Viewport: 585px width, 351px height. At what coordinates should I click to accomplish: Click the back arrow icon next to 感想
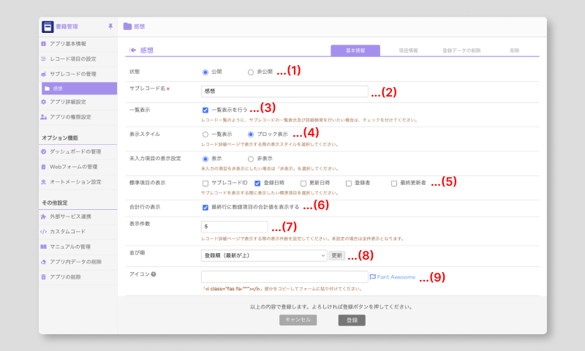click(x=133, y=50)
